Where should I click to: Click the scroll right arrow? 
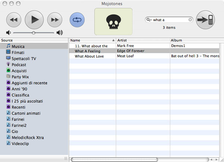[x=217, y=159]
